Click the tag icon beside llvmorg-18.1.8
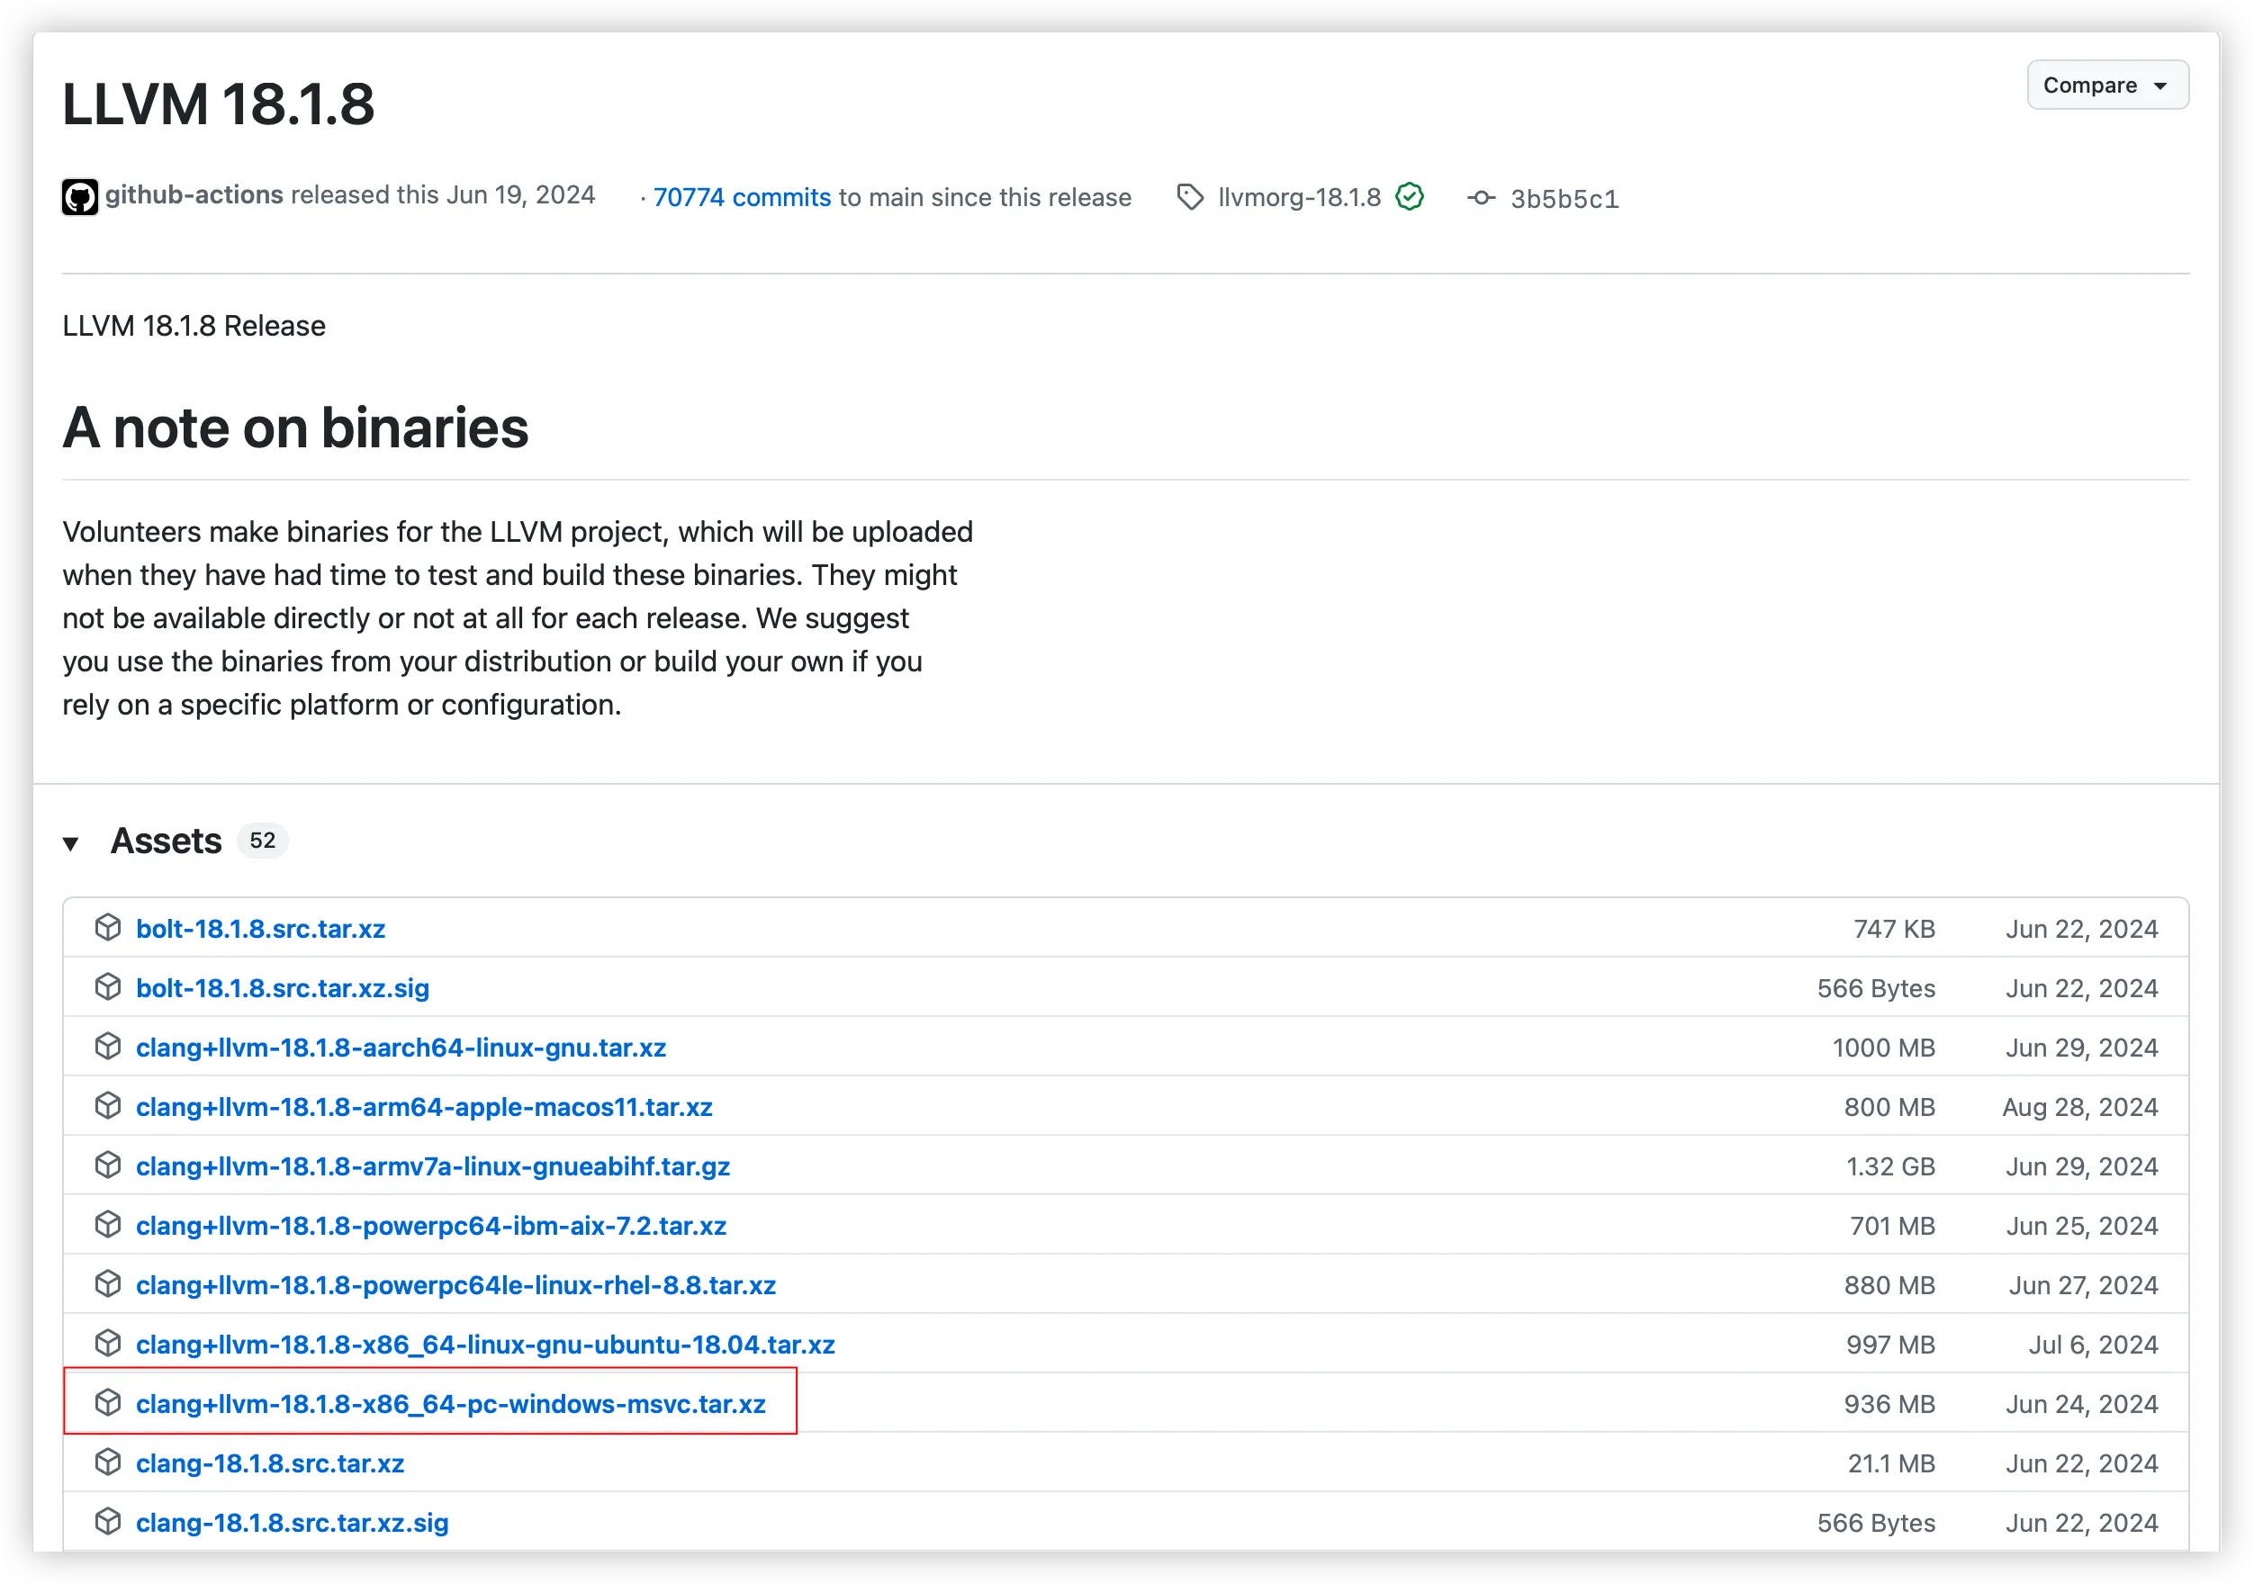This screenshot has height=1584, width=2254. 1190,197
